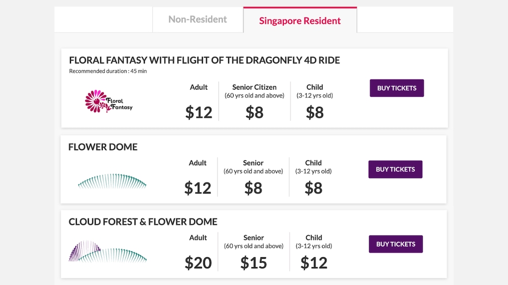Image resolution: width=508 pixels, height=285 pixels.
Task: Click the Floral Fantasy 4D ride heading
Action: tap(204, 60)
